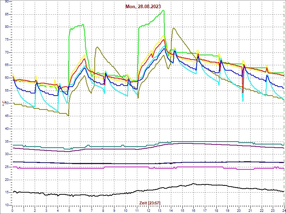Click the olive curve's peak after hour 14
This screenshot has height=214, width=286.
click(x=173, y=28)
